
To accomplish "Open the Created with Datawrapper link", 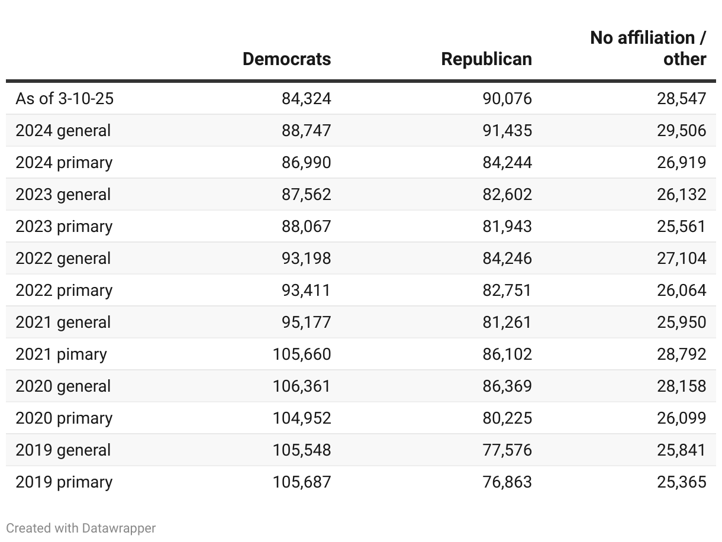I will tap(80, 528).
